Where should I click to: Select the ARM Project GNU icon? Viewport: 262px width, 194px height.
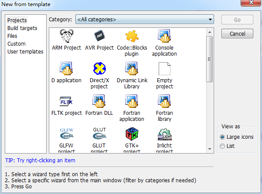click(x=67, y=36)
